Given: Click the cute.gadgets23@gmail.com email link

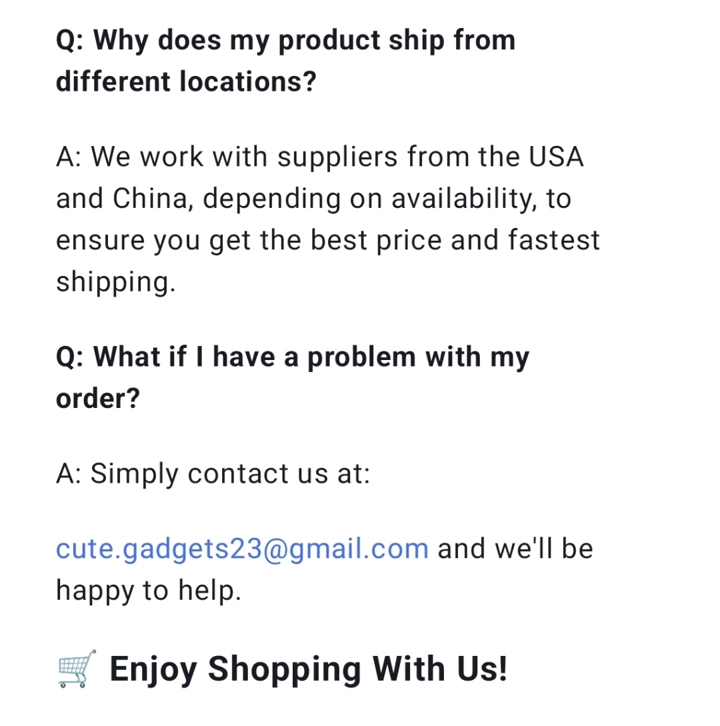Looking at the screenshot, I should pos(242,549).
